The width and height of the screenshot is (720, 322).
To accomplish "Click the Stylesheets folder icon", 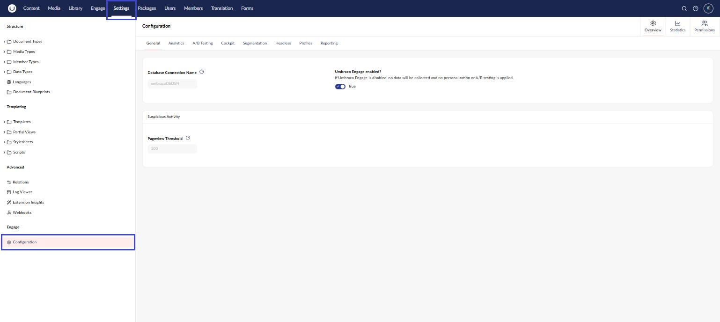I will click(9, 142).
